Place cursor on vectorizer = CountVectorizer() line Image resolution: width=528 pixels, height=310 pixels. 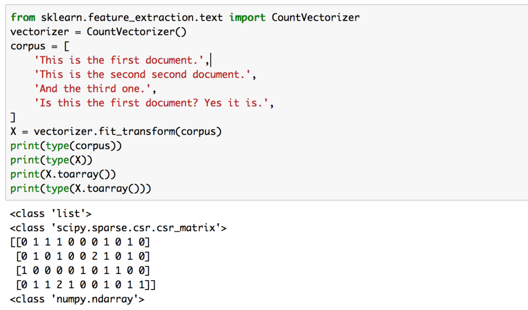(x=98, y=31)
